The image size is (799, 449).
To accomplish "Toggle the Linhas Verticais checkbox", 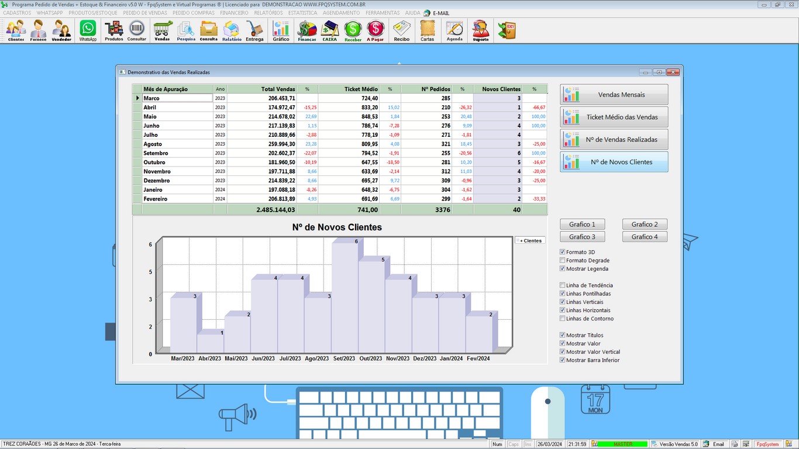I will coord(563,302).
